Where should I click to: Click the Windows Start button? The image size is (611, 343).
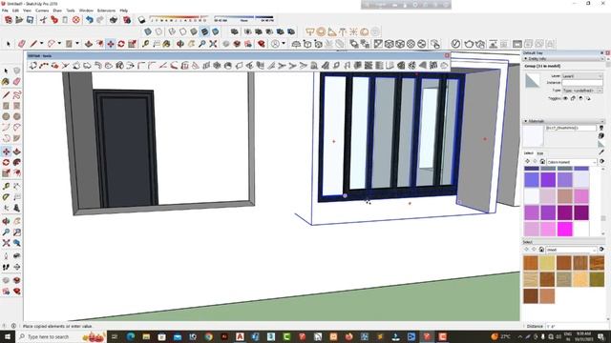point(7,336)
